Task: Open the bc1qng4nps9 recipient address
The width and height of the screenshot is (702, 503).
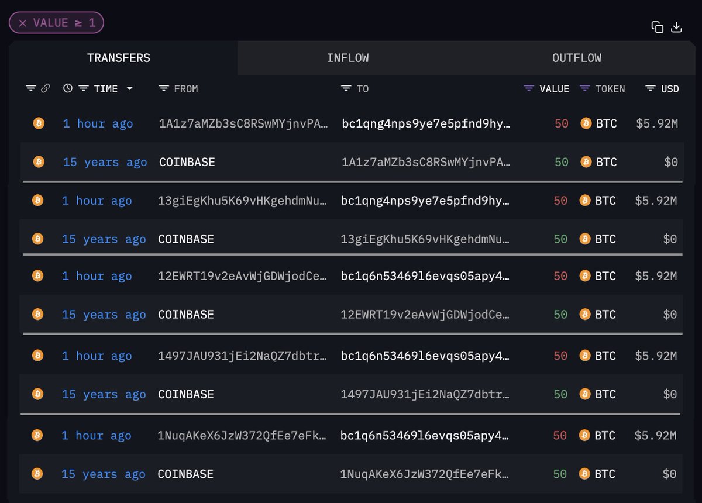Action: point(426,123)
